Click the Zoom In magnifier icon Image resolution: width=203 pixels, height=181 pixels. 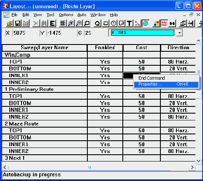[x=71, y=23]
